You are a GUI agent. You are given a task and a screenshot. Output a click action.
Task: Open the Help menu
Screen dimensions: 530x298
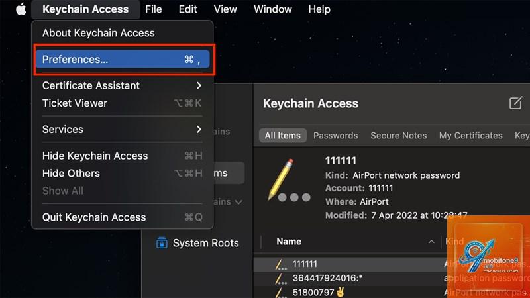[x=319, y=9]
